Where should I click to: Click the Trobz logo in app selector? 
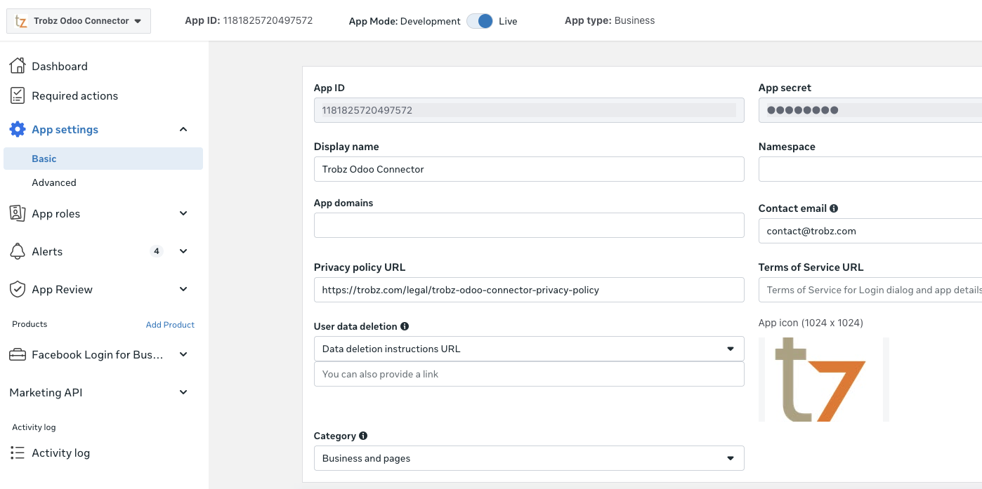click(21, 21)
